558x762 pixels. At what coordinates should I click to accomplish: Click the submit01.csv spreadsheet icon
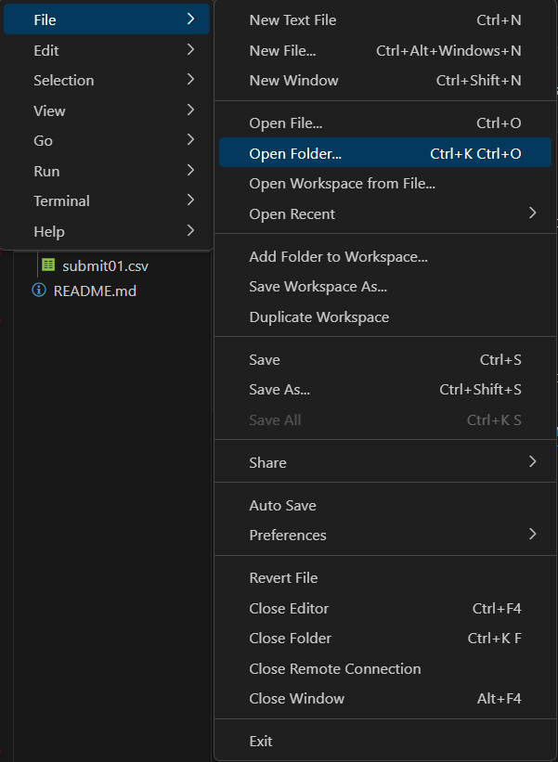pos(48,265)
